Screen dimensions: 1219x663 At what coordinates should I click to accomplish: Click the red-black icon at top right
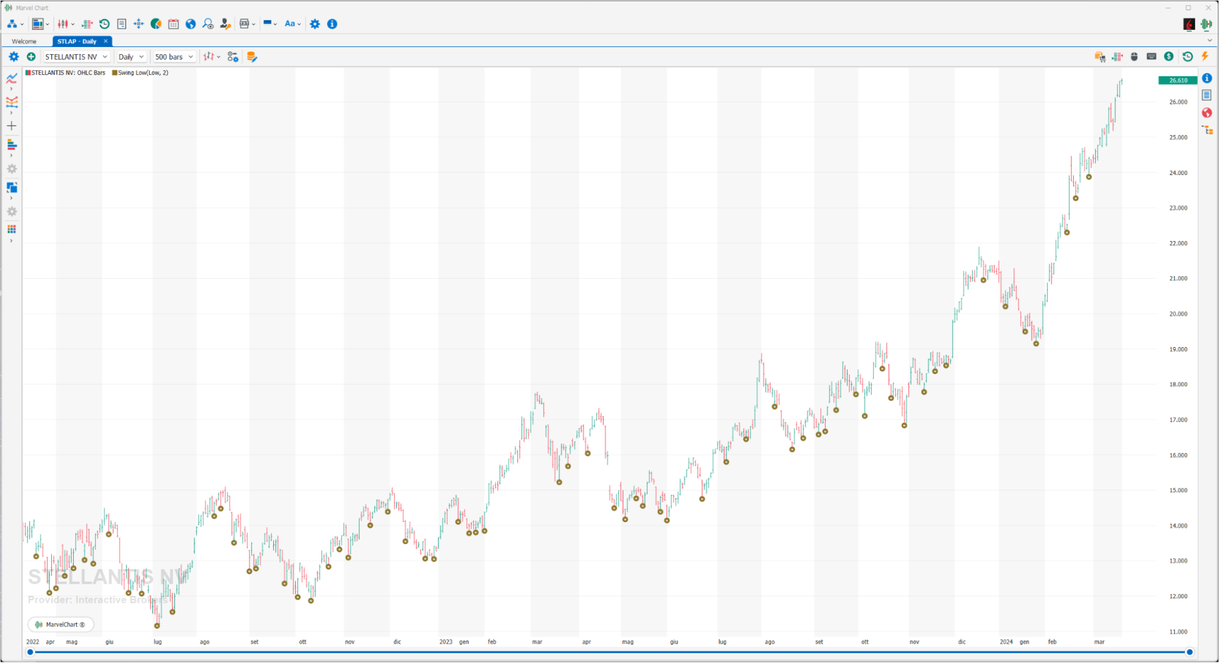1189,24
